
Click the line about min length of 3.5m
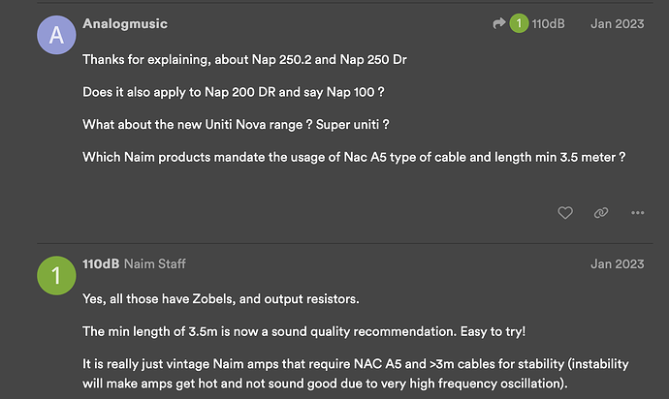pos(303,331)
